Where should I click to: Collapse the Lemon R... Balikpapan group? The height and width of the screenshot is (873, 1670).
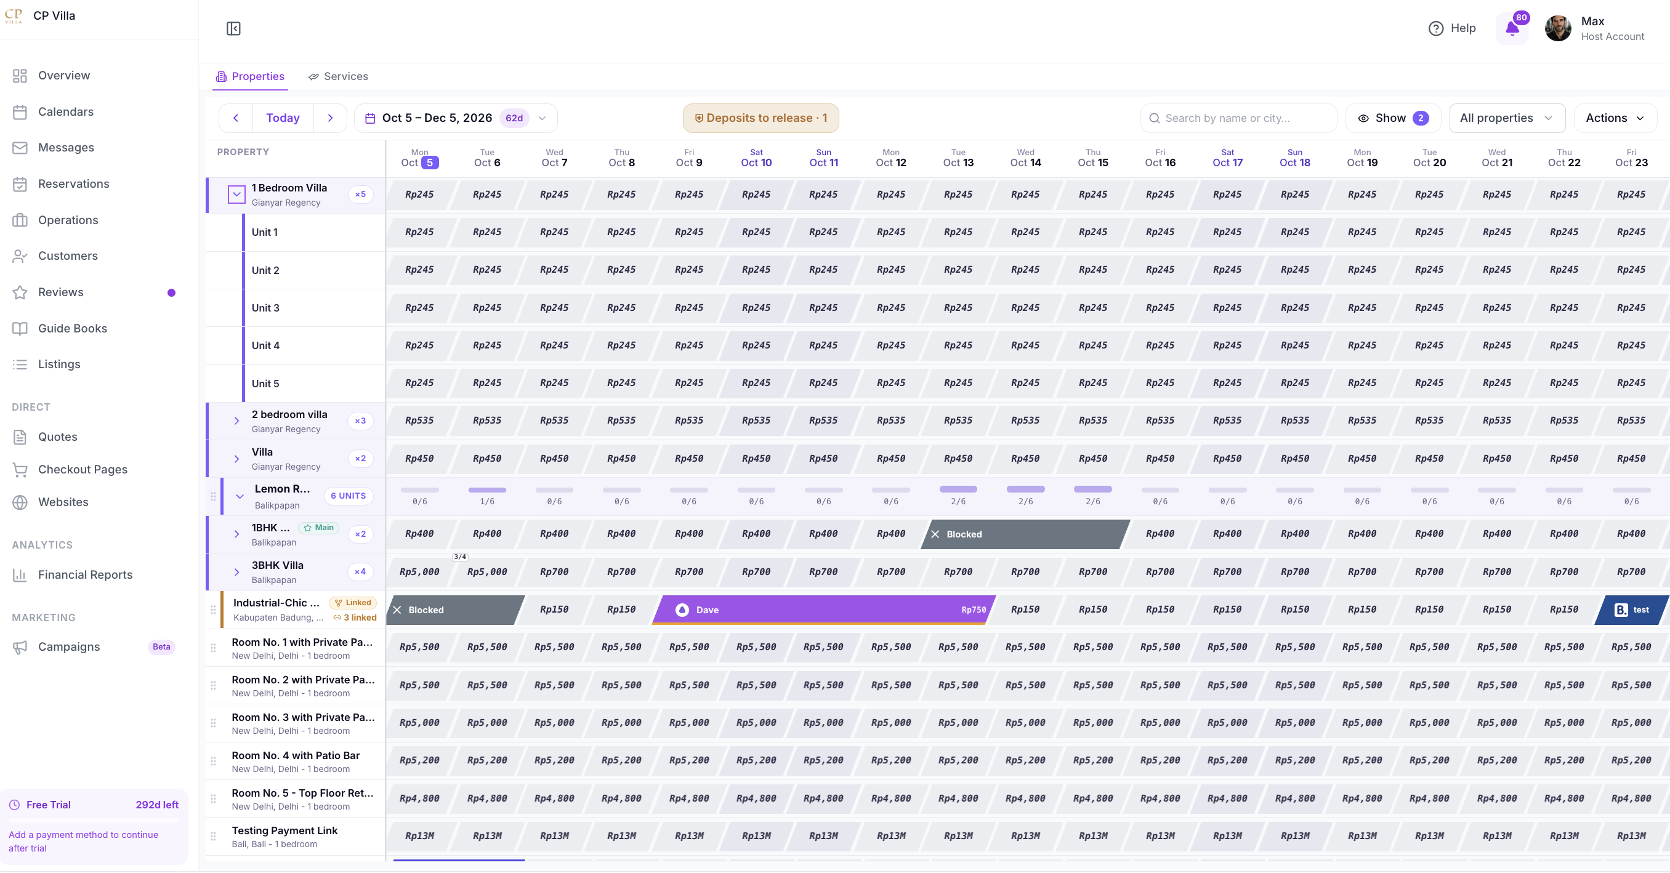(240, 496)
